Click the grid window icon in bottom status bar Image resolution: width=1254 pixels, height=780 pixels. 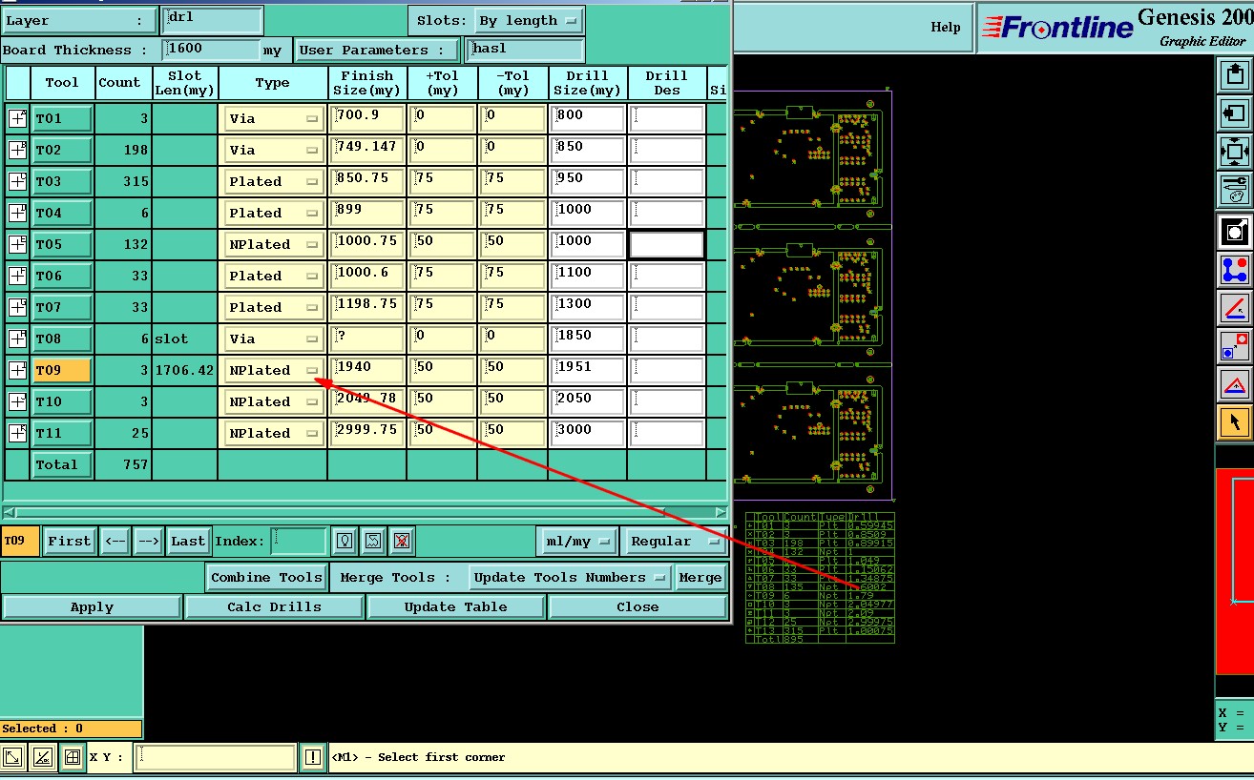tap(71, 758)
